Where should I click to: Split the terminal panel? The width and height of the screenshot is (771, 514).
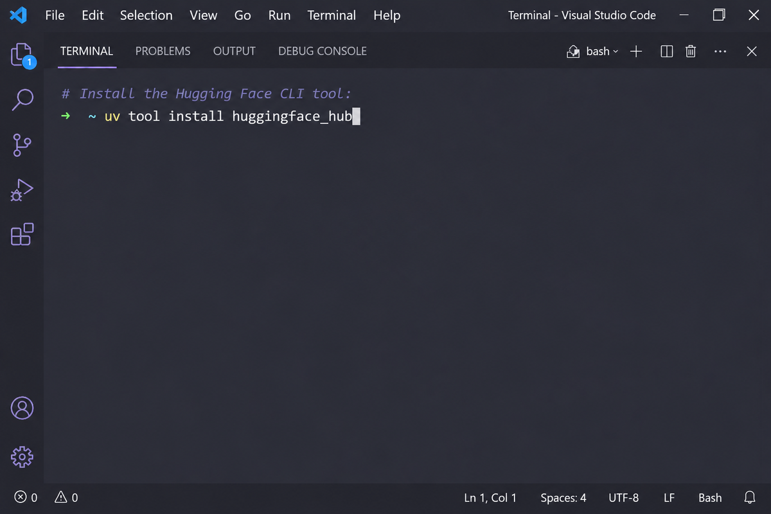click(x=667, y=51)
